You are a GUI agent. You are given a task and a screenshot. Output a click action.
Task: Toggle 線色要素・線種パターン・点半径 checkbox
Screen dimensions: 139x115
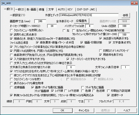(x=37, y=42)
